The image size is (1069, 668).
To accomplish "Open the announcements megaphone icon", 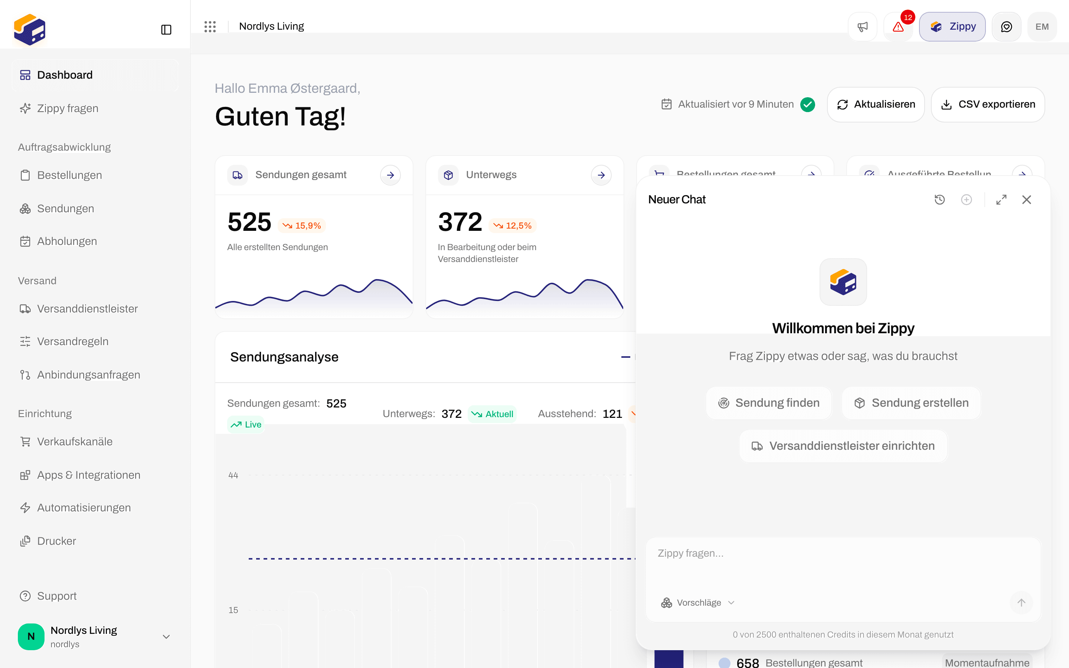I will [862, 26].
